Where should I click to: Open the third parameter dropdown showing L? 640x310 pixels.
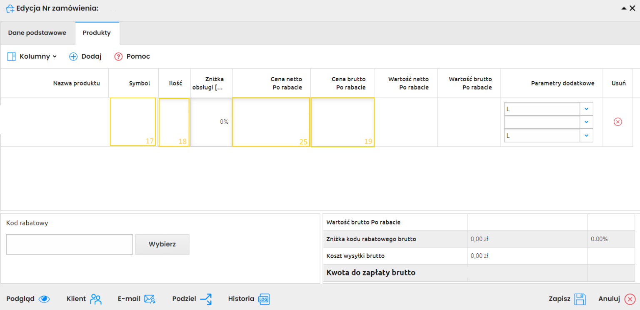pos(586,135)
